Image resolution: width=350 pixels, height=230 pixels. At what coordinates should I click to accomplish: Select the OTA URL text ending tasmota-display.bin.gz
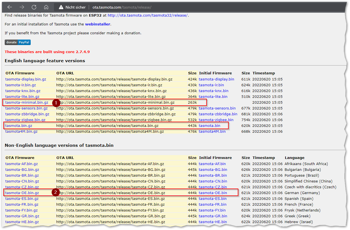[x=114, y=79]
